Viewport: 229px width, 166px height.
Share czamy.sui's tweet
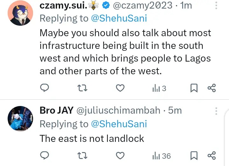[212, 88]
